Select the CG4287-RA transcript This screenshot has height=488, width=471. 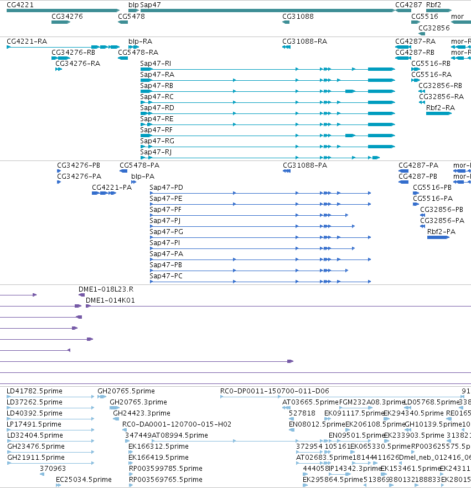pos(403,47)
